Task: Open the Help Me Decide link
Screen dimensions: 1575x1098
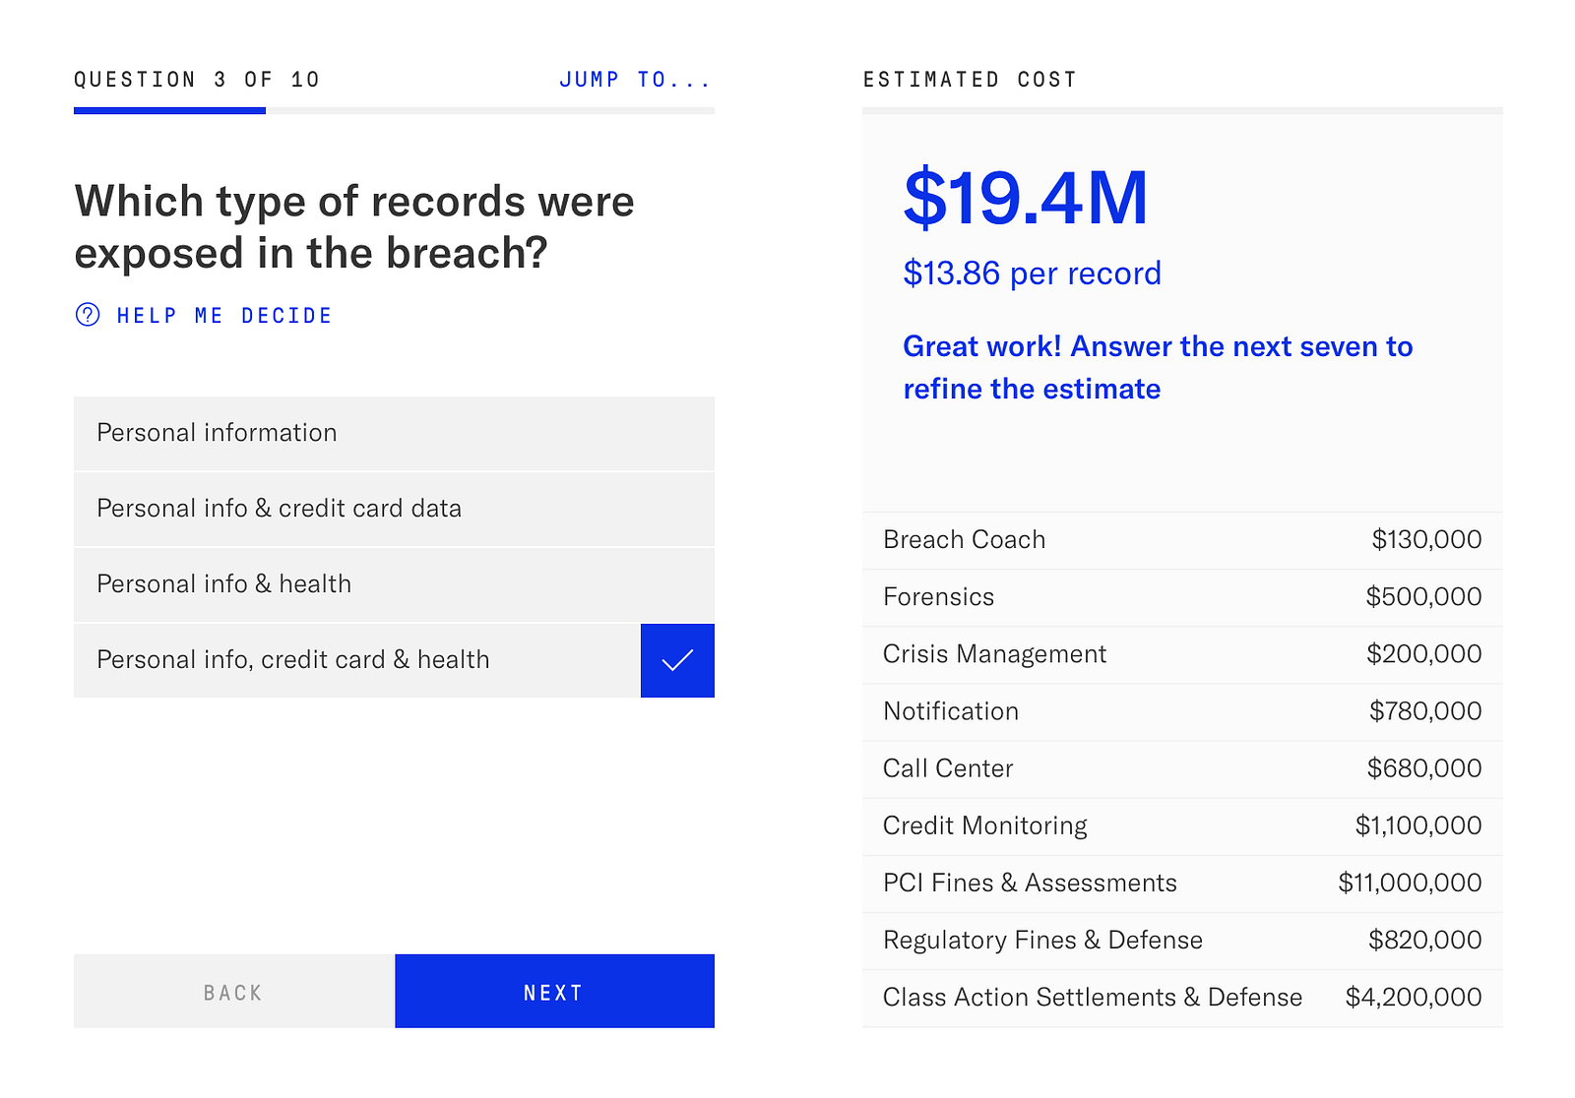Action: pos(224,316)
